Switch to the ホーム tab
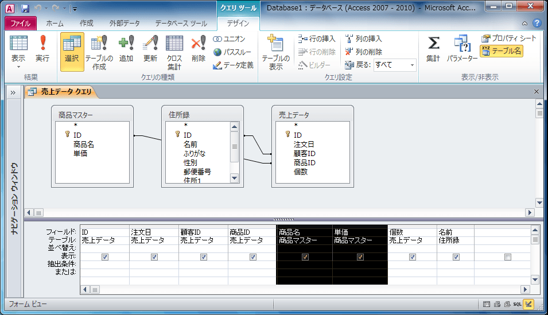 55,24
